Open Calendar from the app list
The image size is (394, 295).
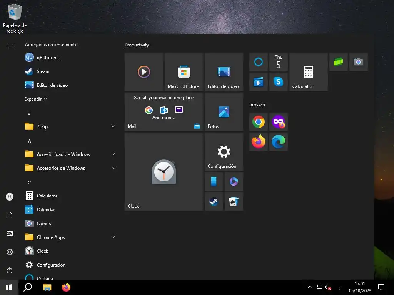click(70, 209)
